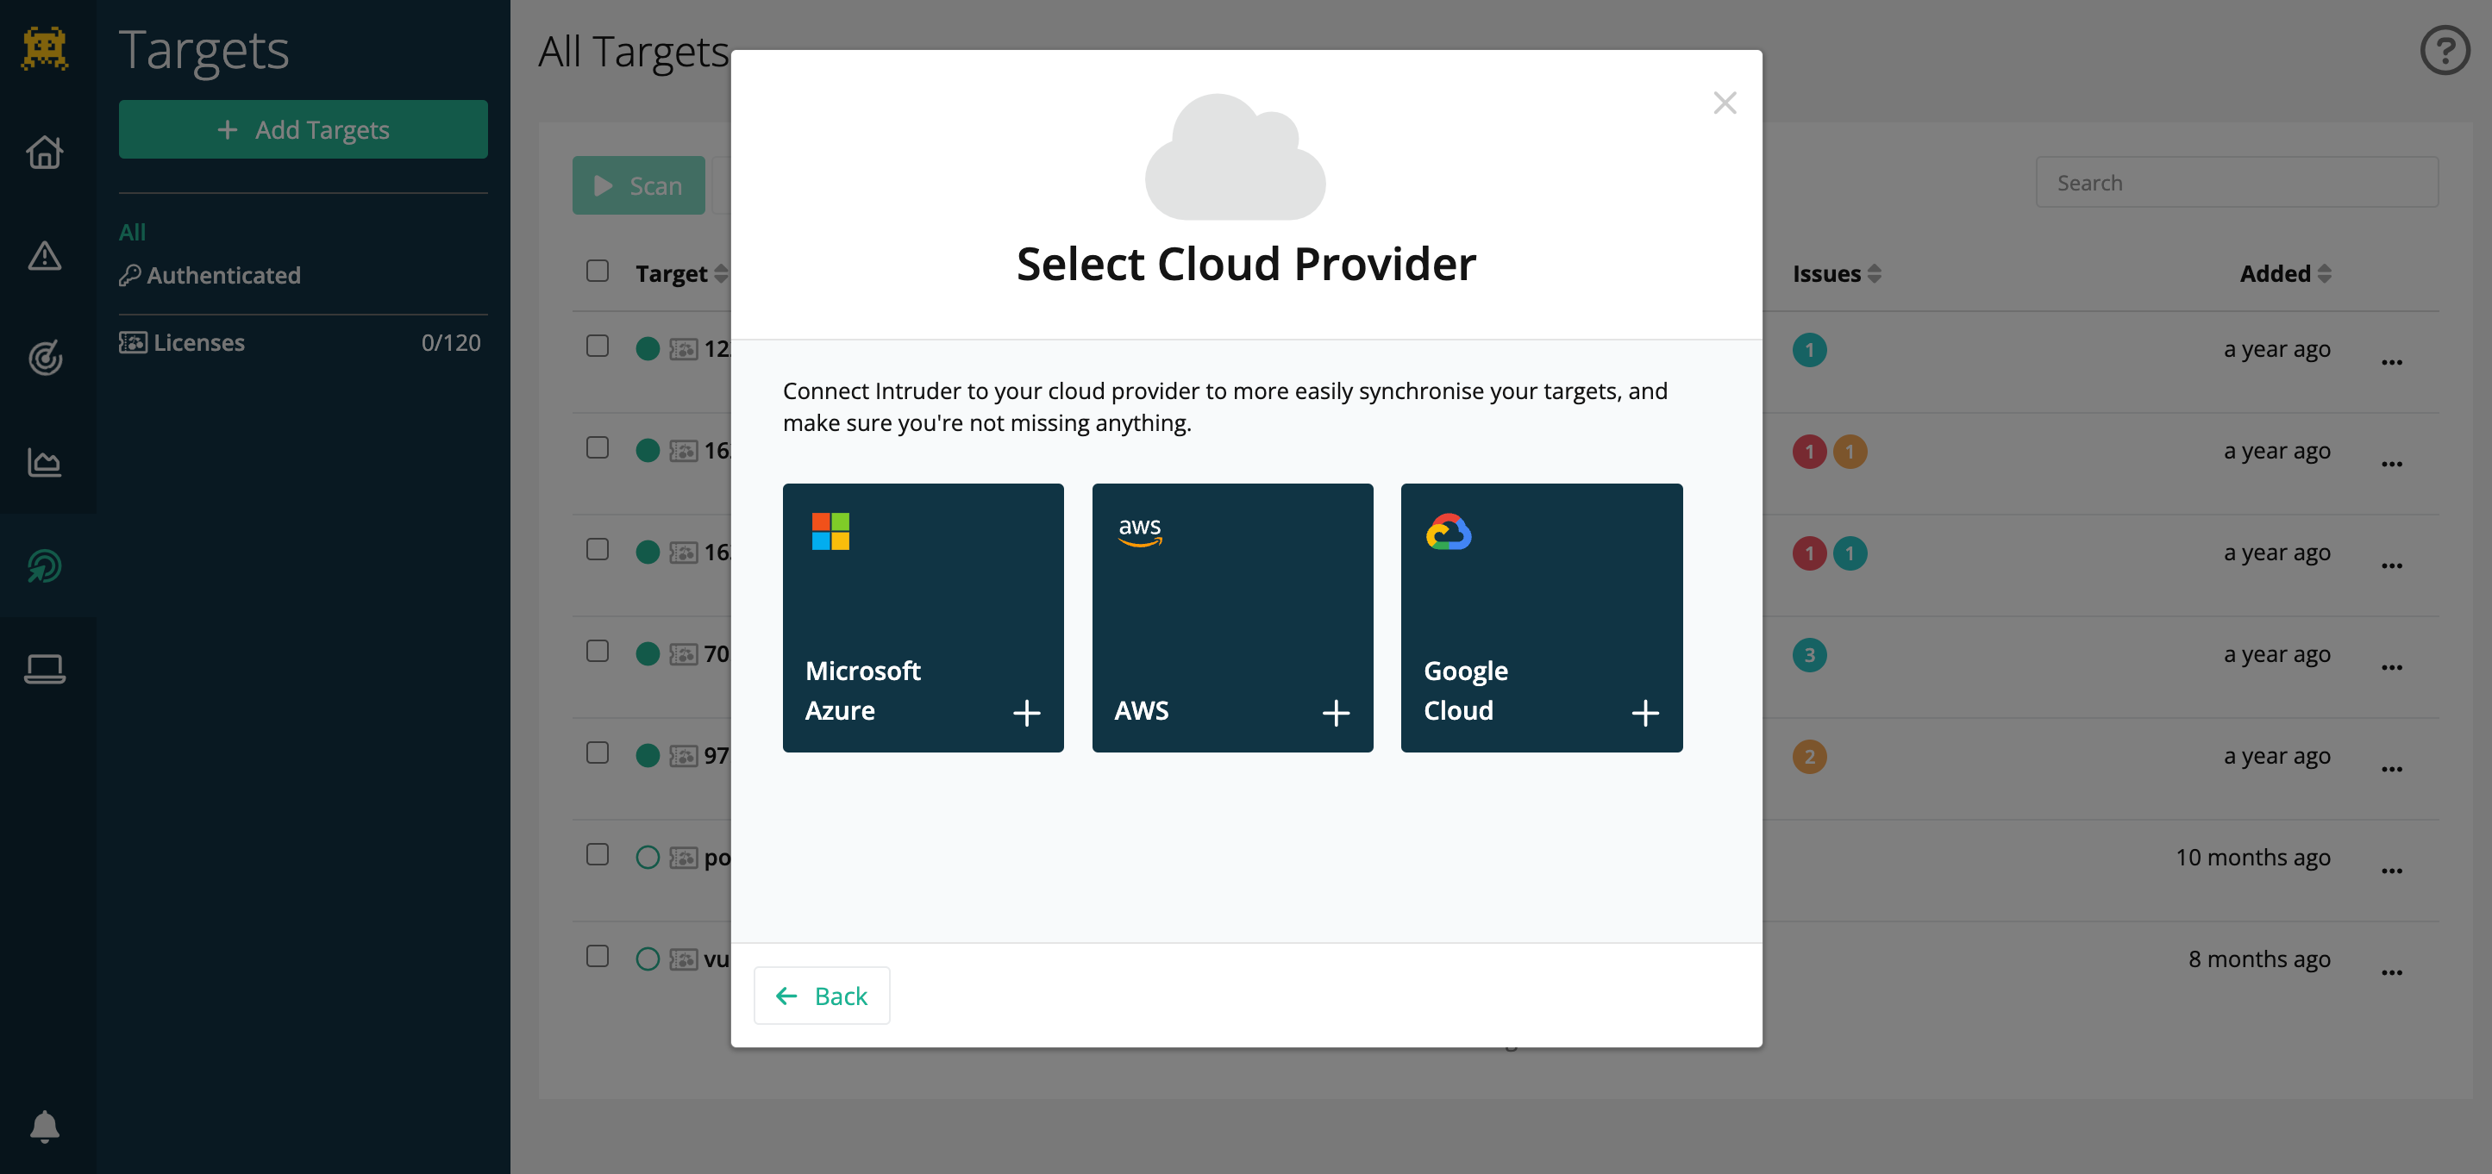Click the plus icon on Microsoft Azure
The height and width of the screenshot is (1174, 2492).
click(1026, 714)
